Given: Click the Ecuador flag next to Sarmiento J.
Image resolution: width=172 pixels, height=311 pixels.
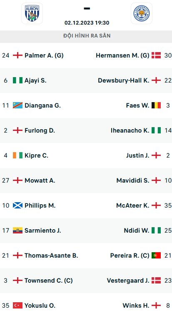Looking at the screenshot, I should tap(17, 230).
